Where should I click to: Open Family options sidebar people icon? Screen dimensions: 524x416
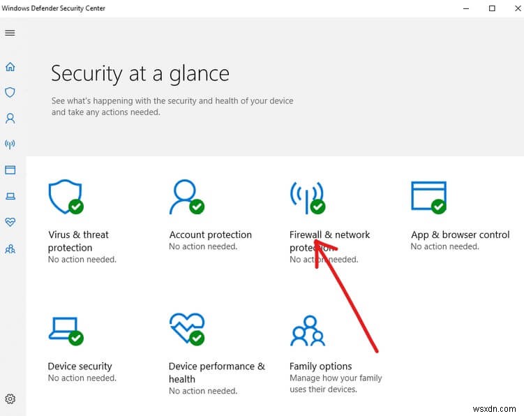coord(10,248)
